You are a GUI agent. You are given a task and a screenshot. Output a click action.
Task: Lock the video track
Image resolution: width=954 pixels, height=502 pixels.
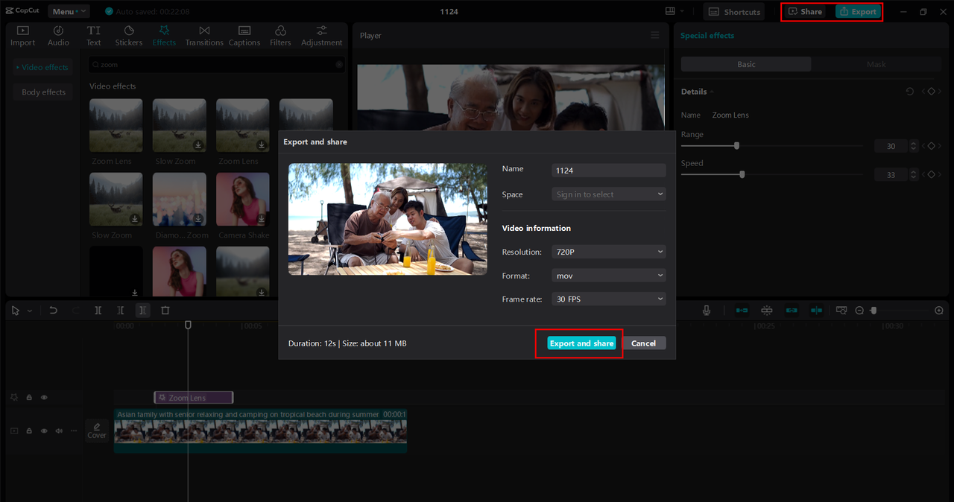(29, 431)
